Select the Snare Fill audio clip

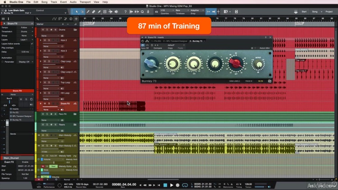click(114, 106)
